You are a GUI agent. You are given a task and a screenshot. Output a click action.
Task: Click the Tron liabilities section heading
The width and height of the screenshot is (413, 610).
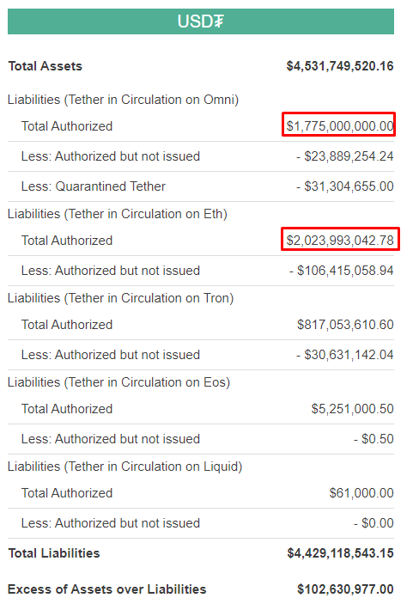click(120, 298)
